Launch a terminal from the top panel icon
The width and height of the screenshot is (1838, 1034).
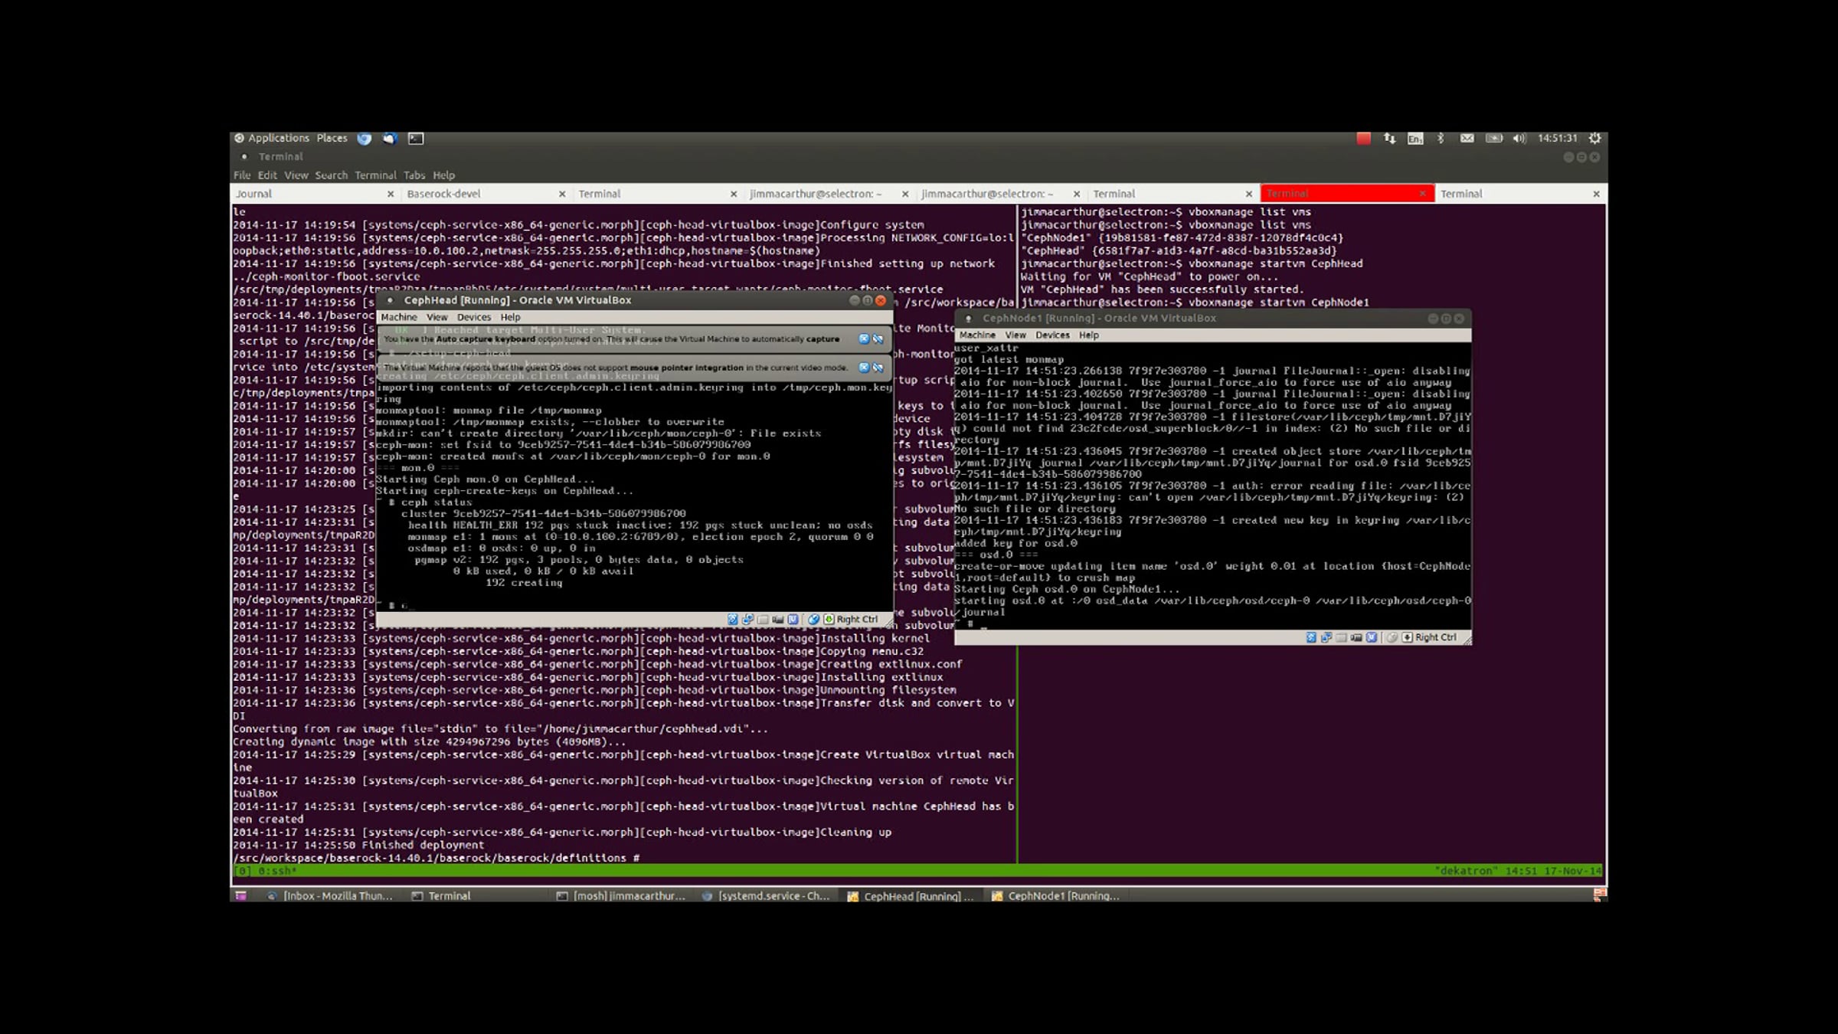416,139
